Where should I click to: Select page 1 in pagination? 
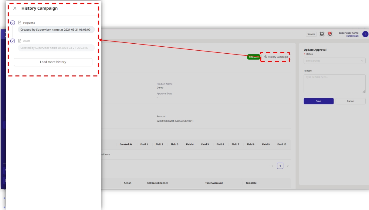click(x=280, y=166)
